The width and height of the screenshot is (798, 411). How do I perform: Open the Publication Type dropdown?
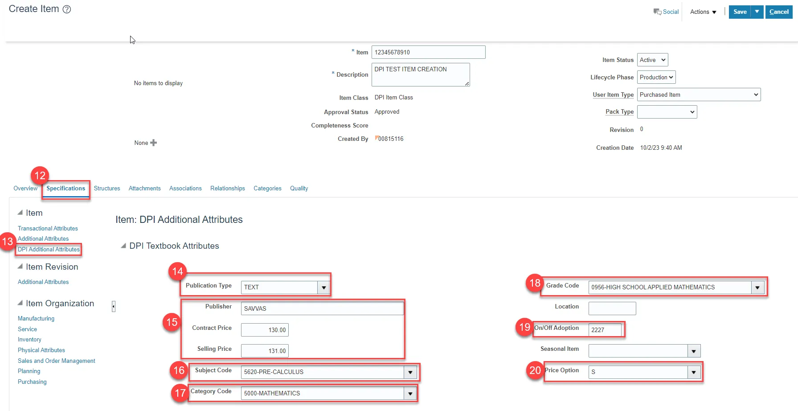point(324,288)
